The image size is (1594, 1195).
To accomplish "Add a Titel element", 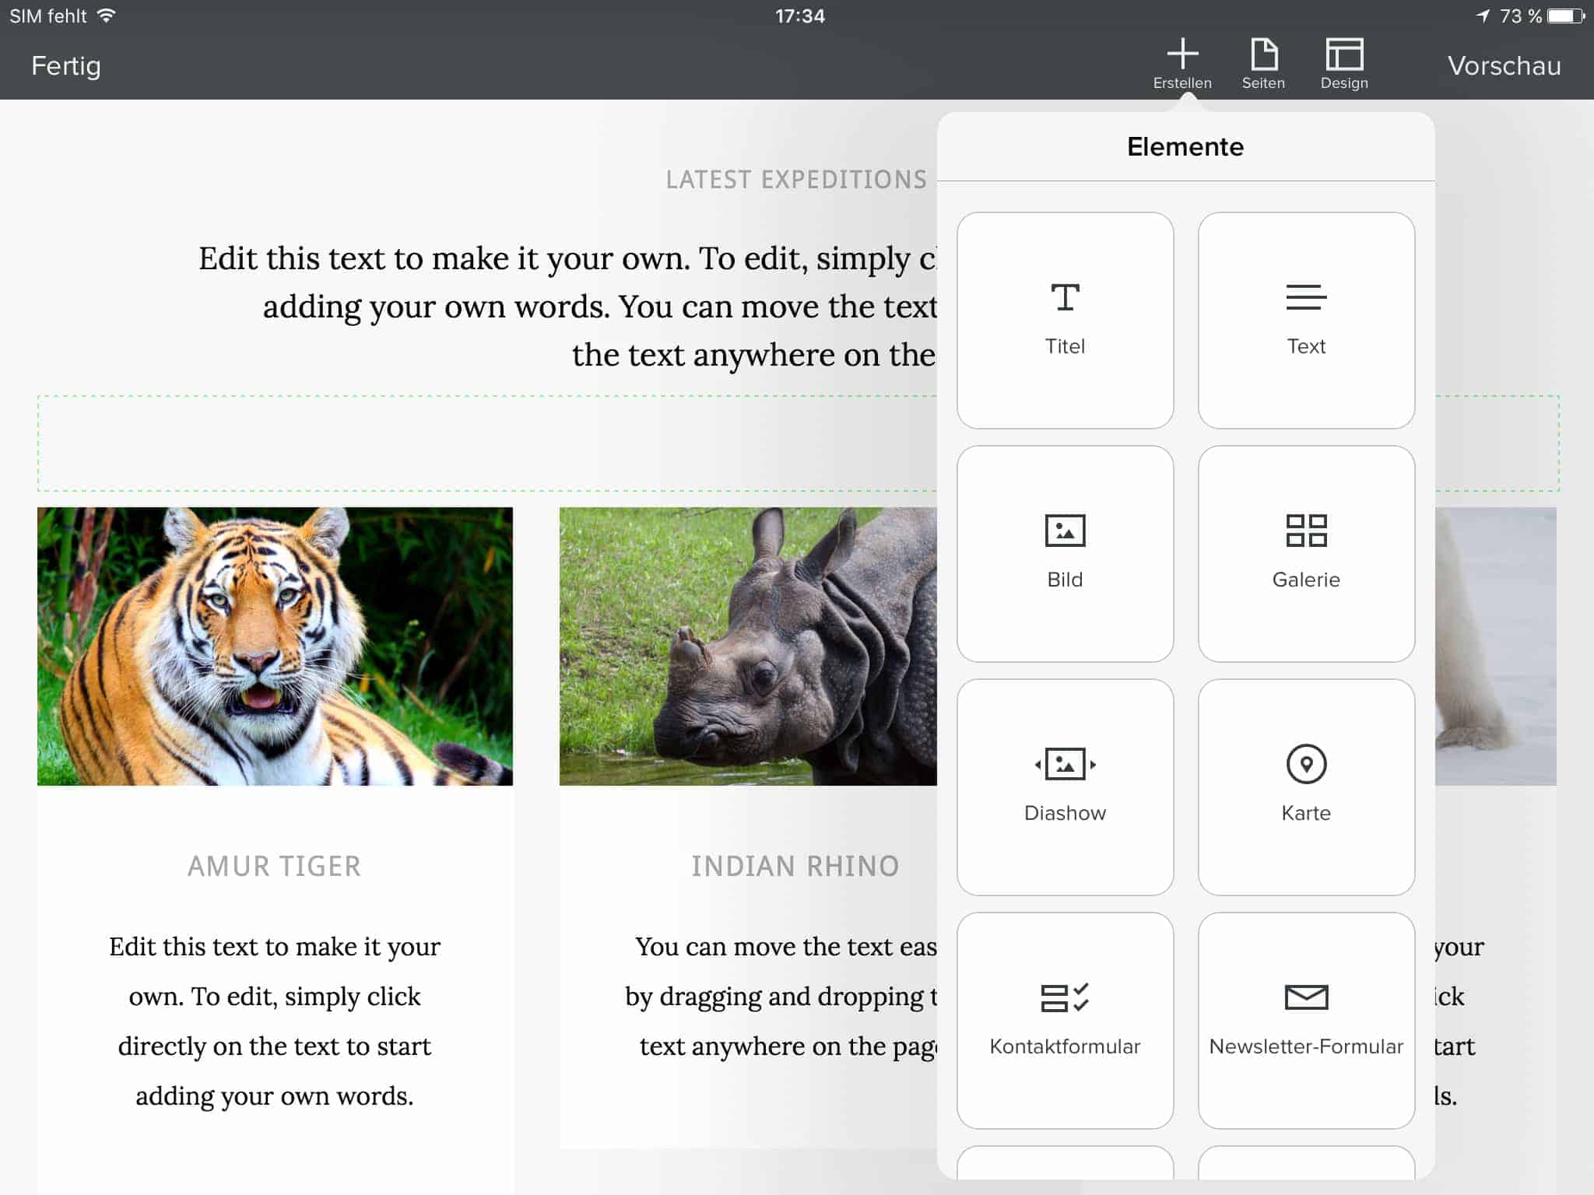I will 1065,320.
